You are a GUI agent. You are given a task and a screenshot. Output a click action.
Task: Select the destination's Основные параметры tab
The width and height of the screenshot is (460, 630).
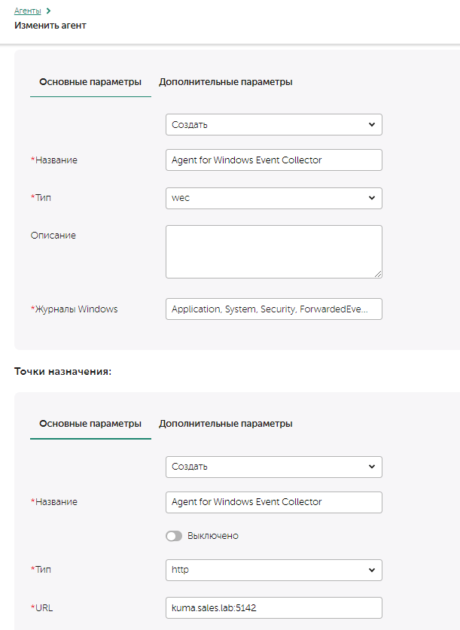90,424
